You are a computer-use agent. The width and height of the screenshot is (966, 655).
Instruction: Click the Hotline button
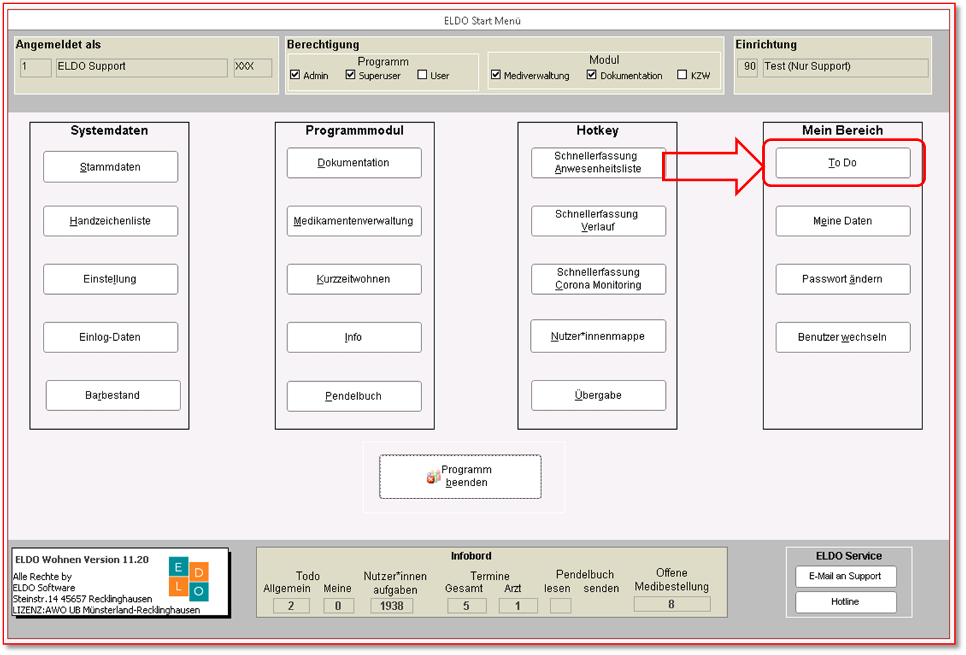pos(846,602)
